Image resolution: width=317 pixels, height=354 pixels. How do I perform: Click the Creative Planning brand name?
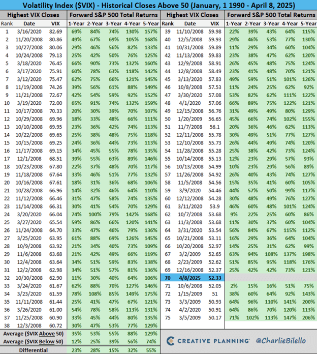coord(213,341)
